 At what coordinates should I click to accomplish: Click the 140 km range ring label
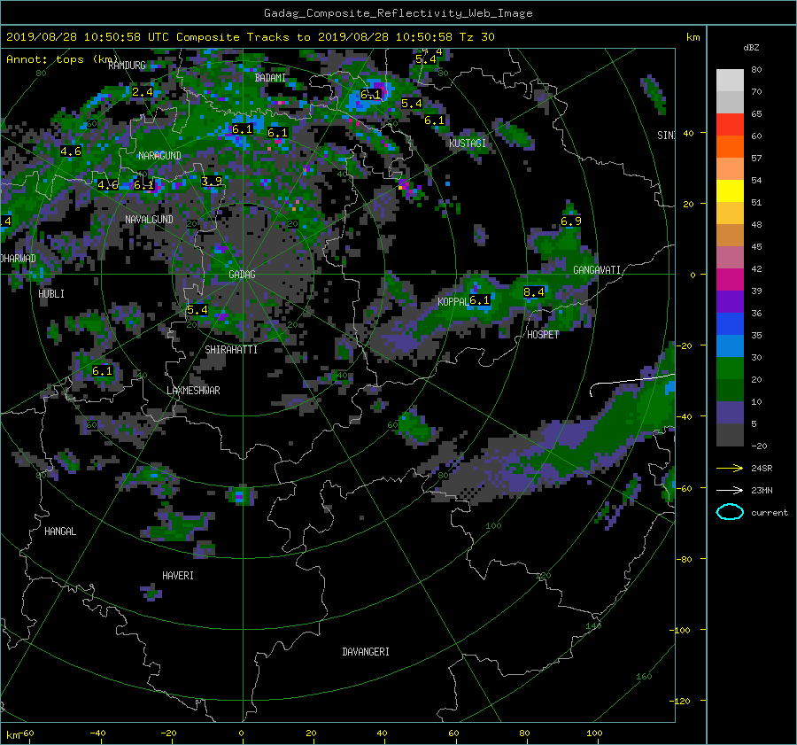tap(593, 626)
